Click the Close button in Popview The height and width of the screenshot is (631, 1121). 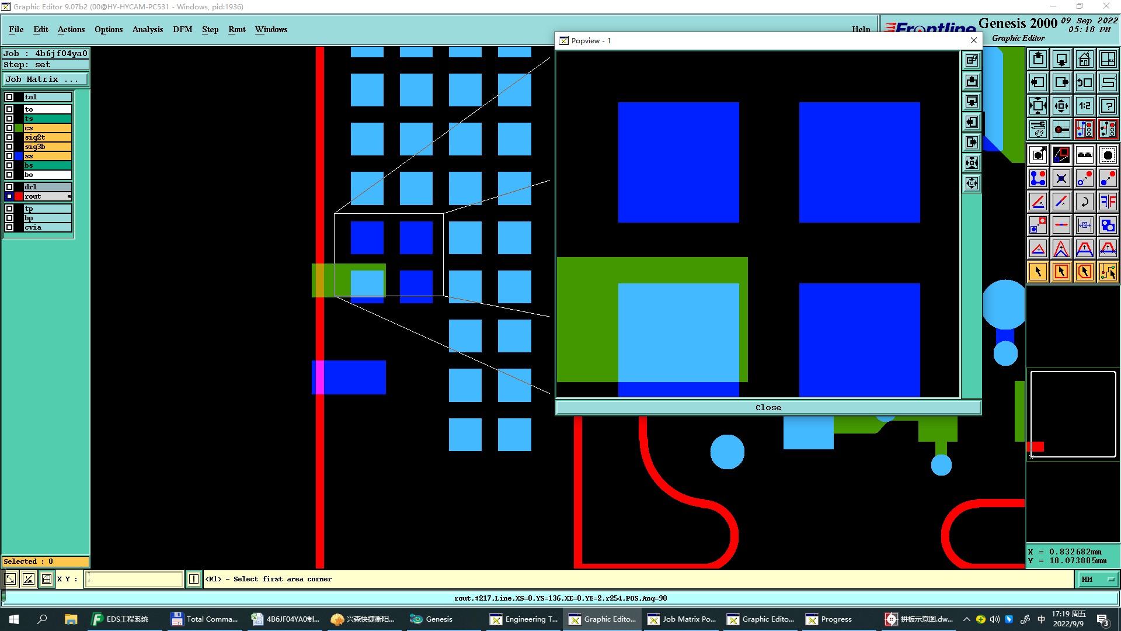768,407
